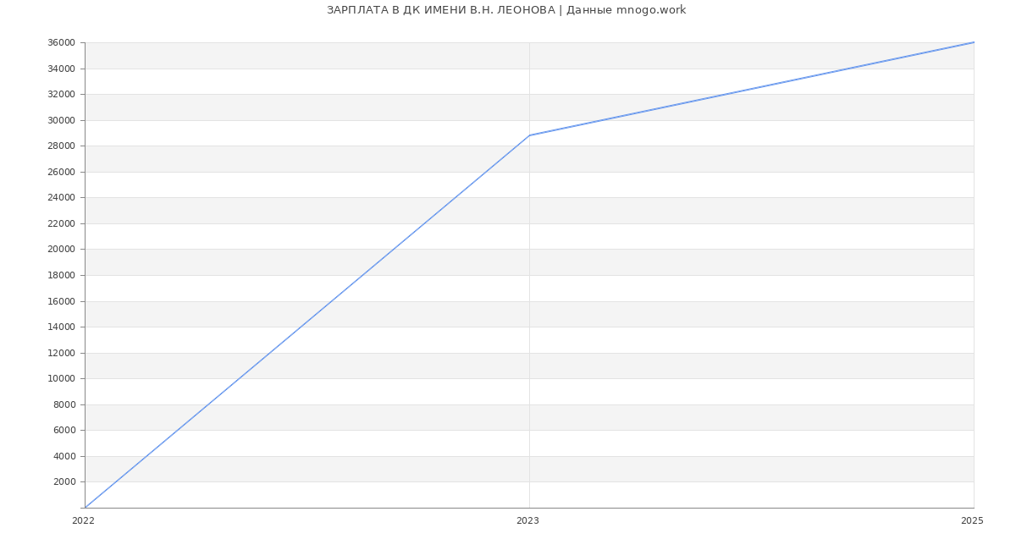Click the 12000 y-axis value

62,353
